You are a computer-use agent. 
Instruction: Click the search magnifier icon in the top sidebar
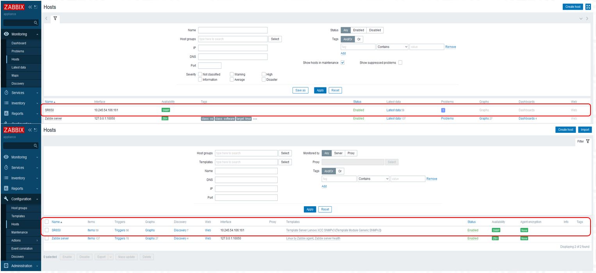(x=36, y=23)
